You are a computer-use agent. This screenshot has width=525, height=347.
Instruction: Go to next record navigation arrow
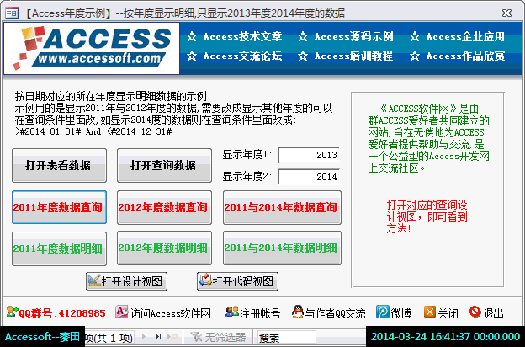[x=144, y=336]
